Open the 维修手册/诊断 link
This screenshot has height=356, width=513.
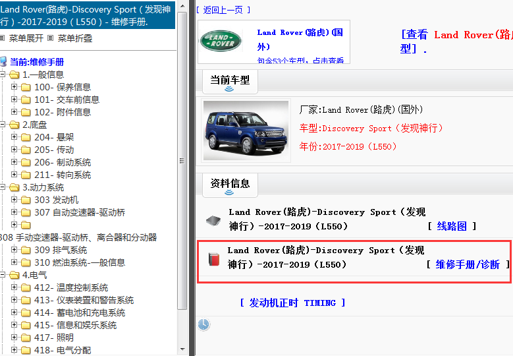pos(468,264)
